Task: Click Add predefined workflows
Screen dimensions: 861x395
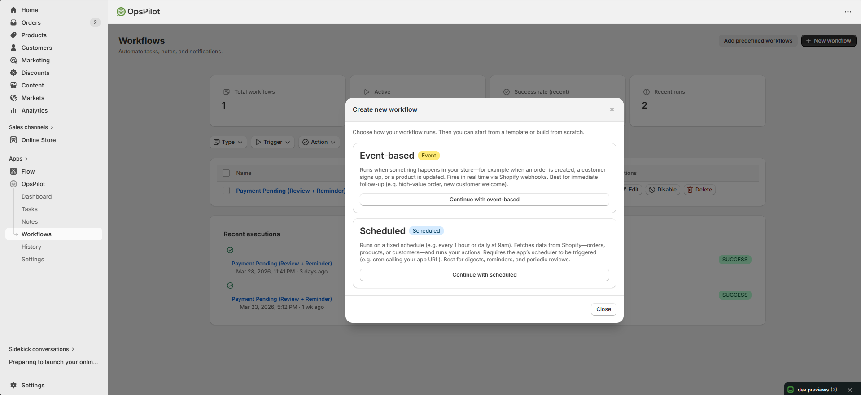Action: point(758,41)
